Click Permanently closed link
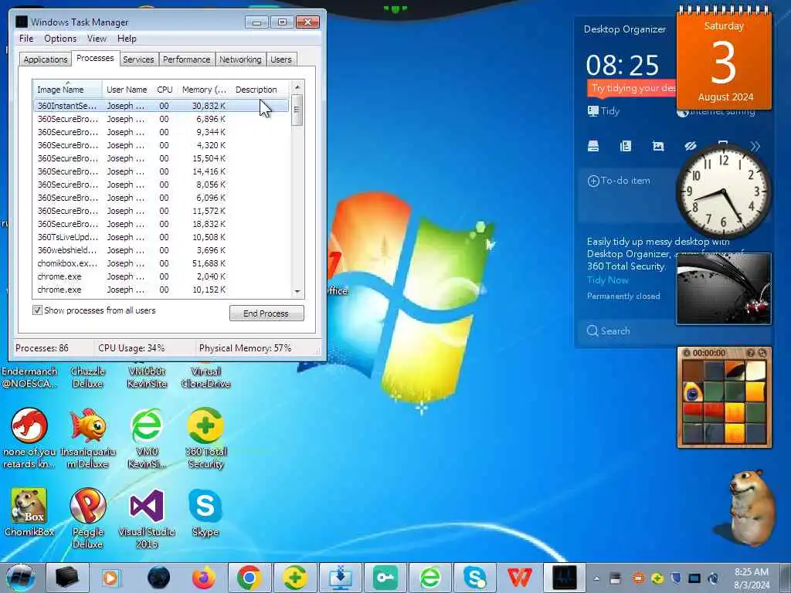Viewport: 791px width, 593px height. click(623, 296)
